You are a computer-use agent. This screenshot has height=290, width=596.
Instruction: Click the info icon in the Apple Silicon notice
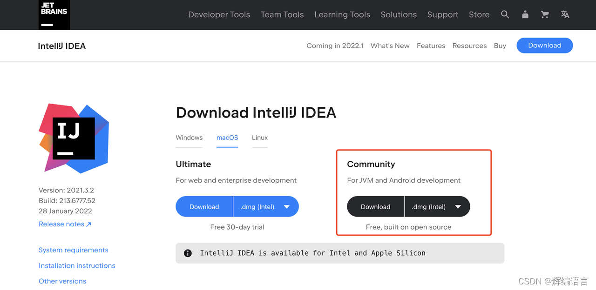[x=188, y=253]
